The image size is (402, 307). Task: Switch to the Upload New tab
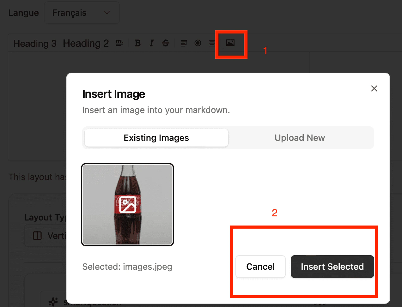point(299,138)
